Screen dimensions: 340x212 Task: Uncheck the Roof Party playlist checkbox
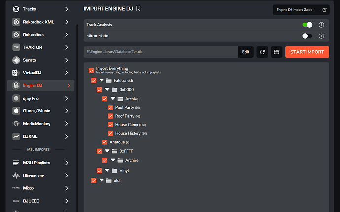click(110, 116)
